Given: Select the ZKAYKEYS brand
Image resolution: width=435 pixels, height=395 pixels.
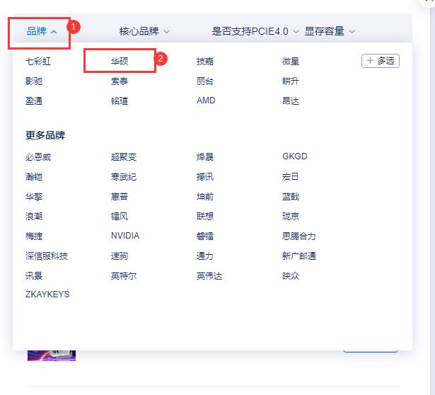Looking at the screenshot, I should (47, 294).
